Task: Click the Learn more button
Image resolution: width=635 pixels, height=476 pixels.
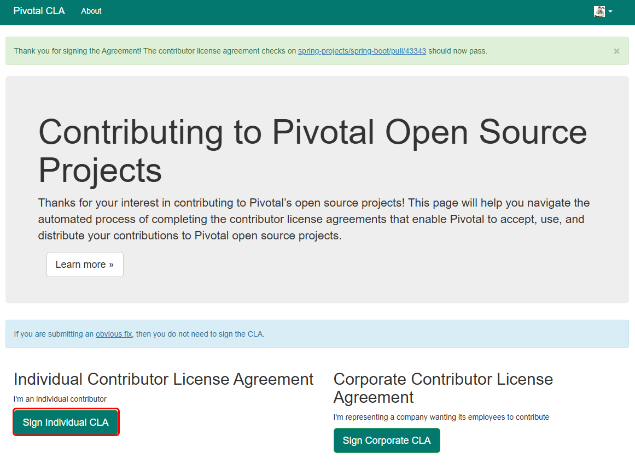Action: coord(85,265)
